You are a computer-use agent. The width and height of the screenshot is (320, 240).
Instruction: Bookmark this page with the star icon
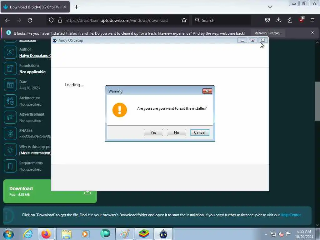tap(184, 20)
